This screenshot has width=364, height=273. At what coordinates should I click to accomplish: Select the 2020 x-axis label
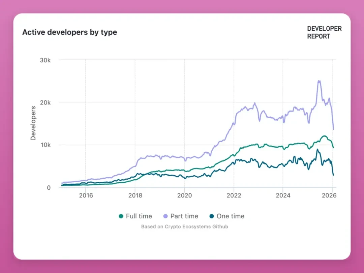click(184, 196)
